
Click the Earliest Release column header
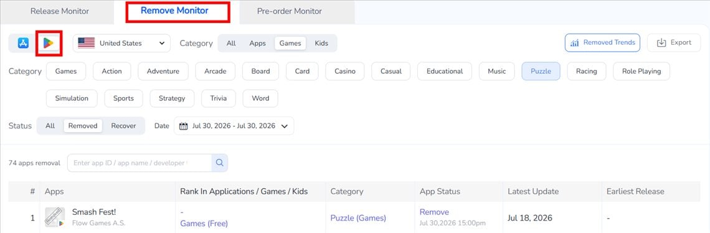(635, 191)
